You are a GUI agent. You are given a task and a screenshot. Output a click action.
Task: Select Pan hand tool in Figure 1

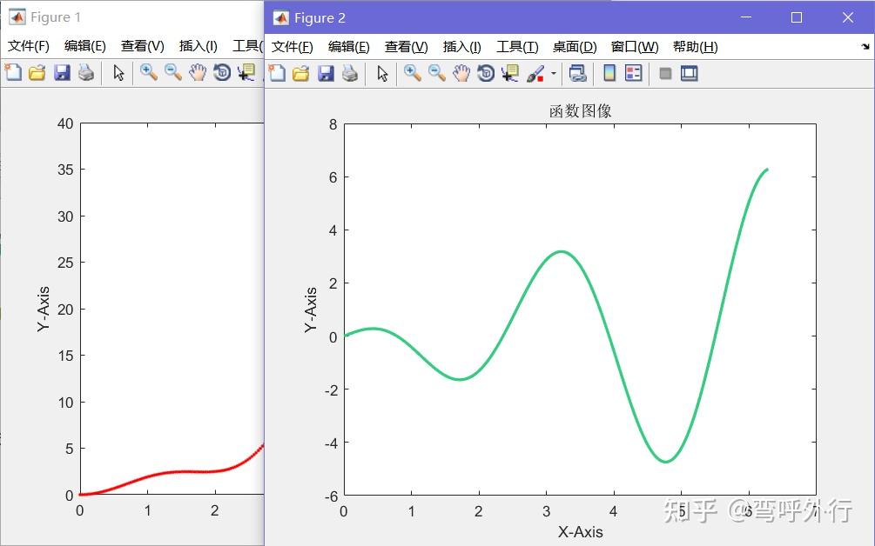(x=197, y=72)
